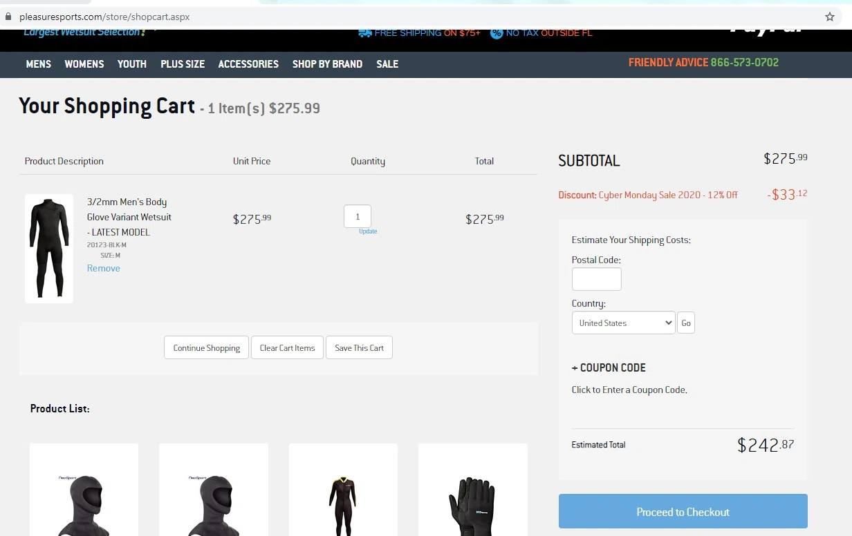Click Save This Cart button
Screen dimensions: 852x536
(359, 347)
